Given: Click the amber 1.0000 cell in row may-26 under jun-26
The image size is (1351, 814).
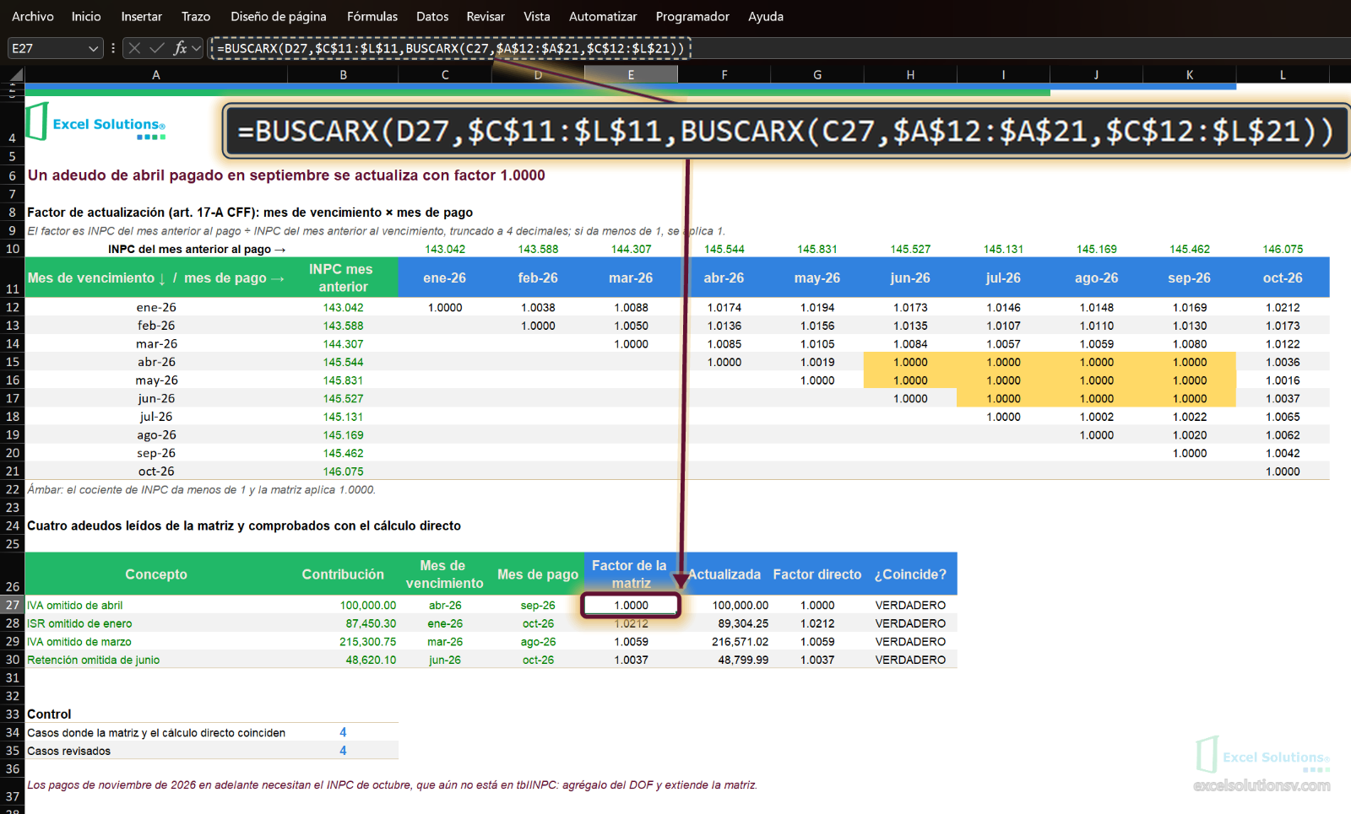Looking at the screenshot, I should click(910, 380).
